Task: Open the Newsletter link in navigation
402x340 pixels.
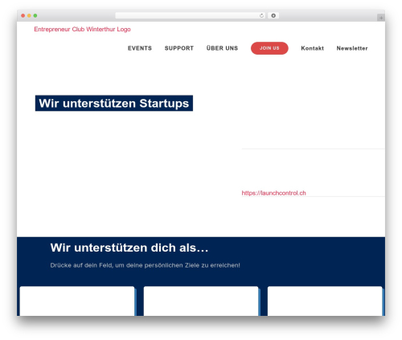Action: pos(352,48)
